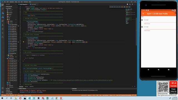The image size is (178, 100).
Task: Open the Run menu
Action: click(22, 2)
